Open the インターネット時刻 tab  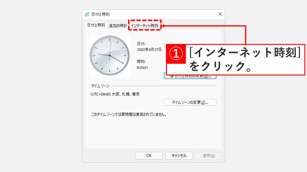[145, 26]
